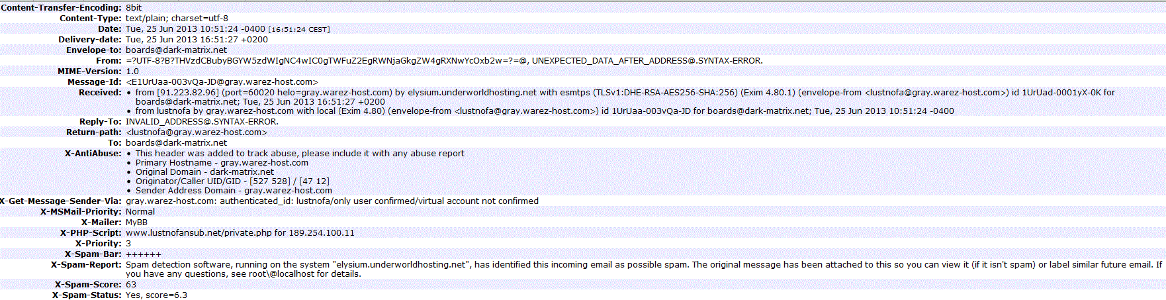
Task: Click the X-Spam-Score value 63
Action: click(131, 285)
